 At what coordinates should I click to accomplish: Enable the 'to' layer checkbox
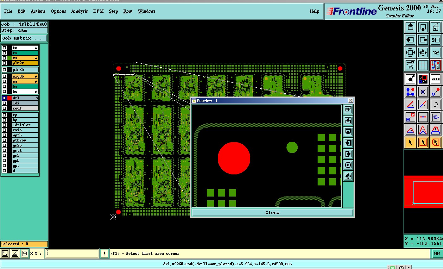pos(4,48)
